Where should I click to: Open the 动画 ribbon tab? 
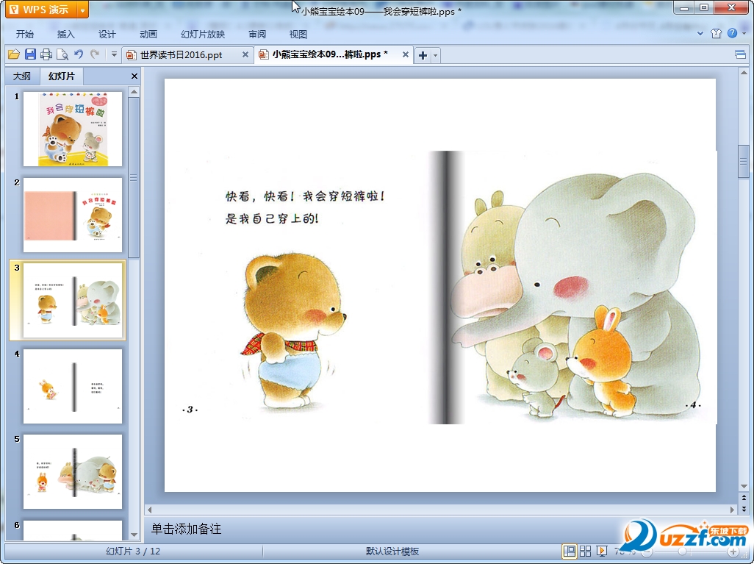point(148,34)
